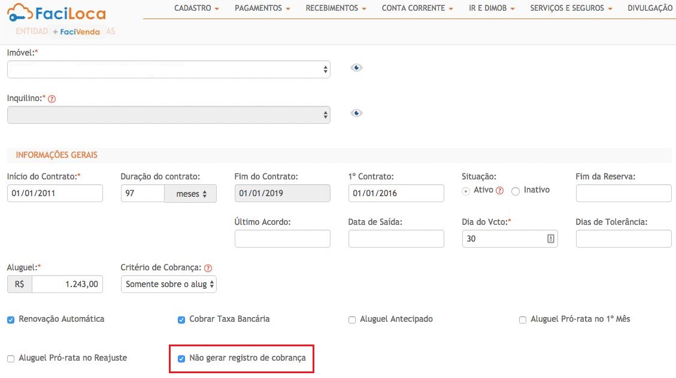Open the FaciVenda link

click(80, 32)
